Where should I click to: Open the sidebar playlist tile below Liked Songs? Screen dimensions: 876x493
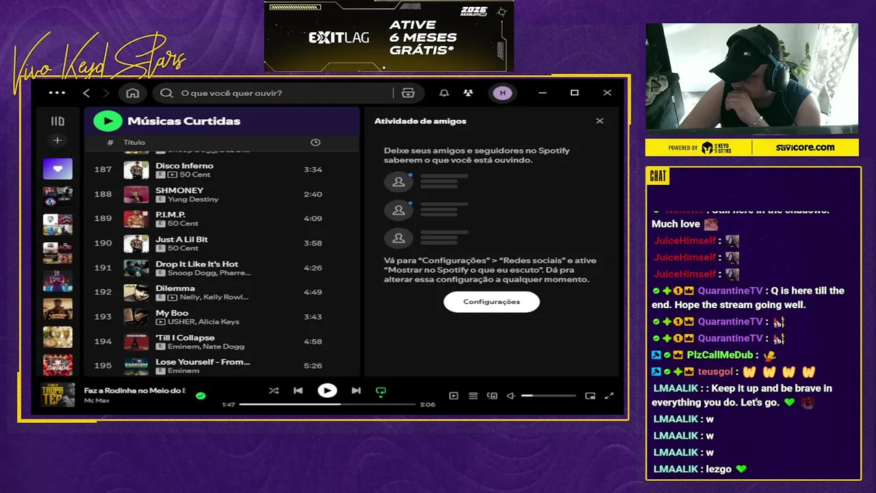point(57,197)
